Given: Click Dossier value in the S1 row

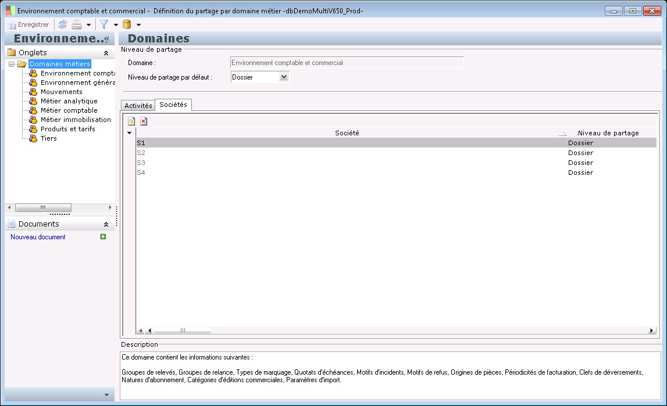Looking at the screenshot, I should tap(580, 143).
